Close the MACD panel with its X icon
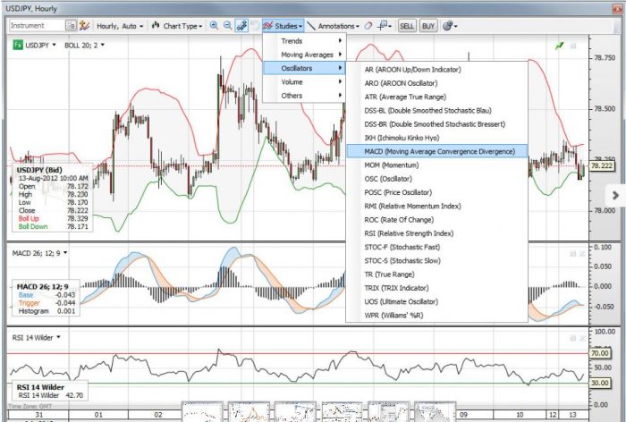Screen dimensions: 626x422 [582, 254]
